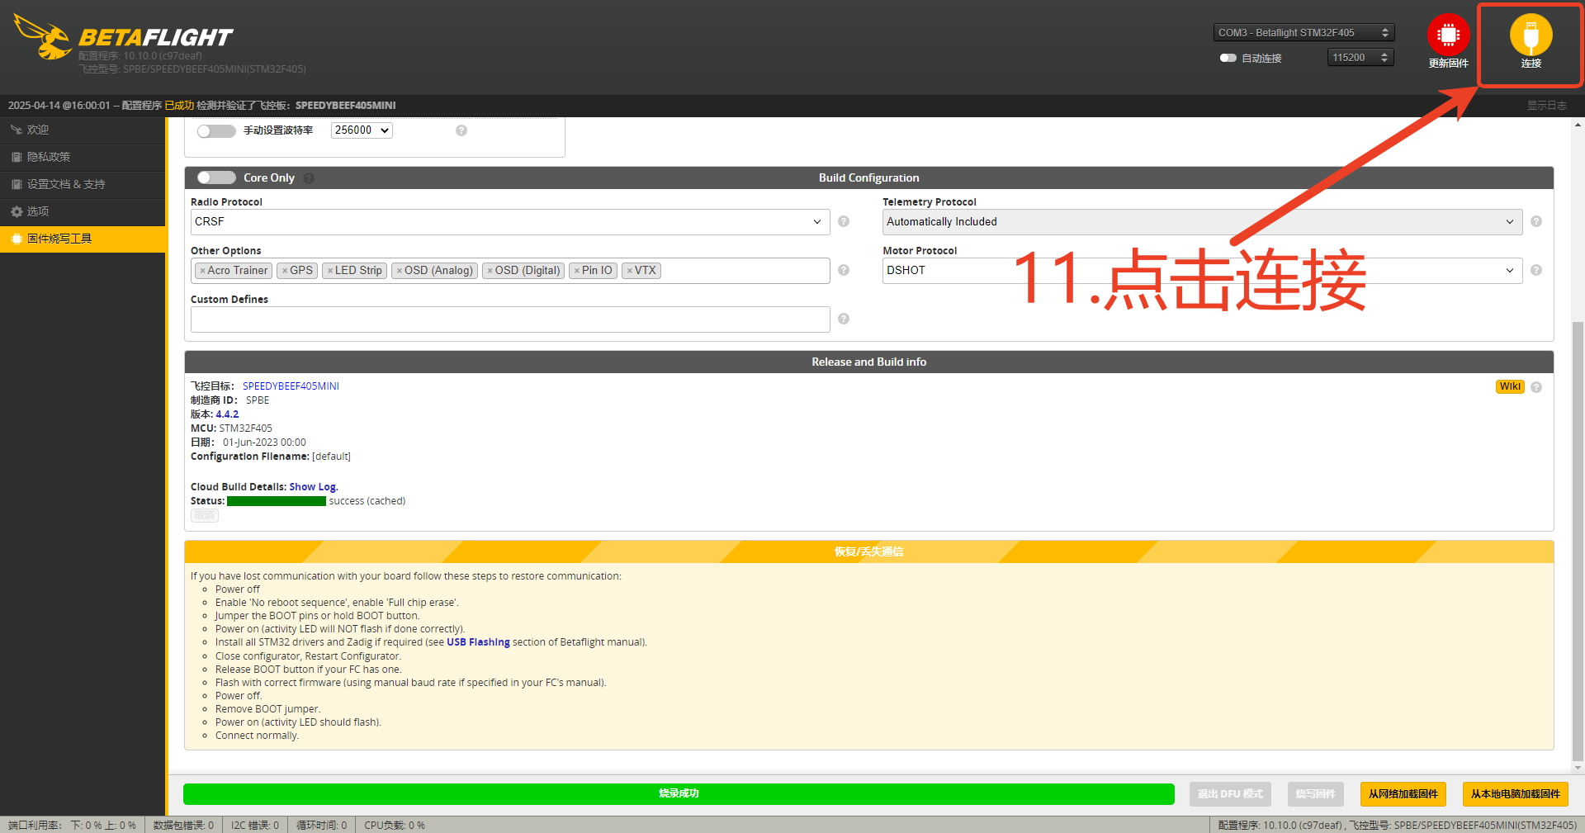The width and height of the screenshot is (1585, 833).
Task: Remove the OSD (Digital) option tag
Action: [490, 271]
